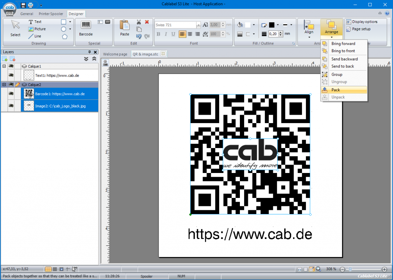Adjust the zoom slider handle
This screenshot has height=280, width=393.
(x=350, y=269)
